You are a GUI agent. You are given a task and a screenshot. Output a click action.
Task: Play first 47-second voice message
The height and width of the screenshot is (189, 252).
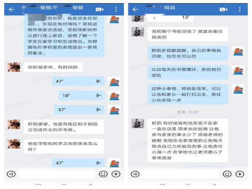tap(78, 81)
